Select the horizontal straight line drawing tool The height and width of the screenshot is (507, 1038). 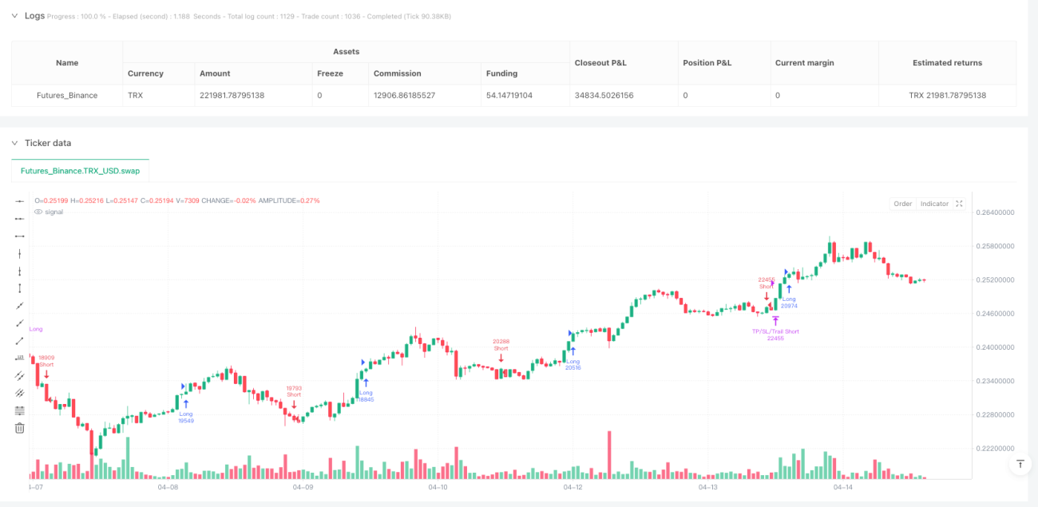click(x=20, y=200)
